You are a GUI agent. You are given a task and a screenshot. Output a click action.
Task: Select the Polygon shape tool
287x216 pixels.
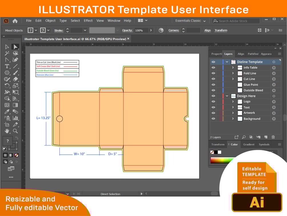[7, 73]
